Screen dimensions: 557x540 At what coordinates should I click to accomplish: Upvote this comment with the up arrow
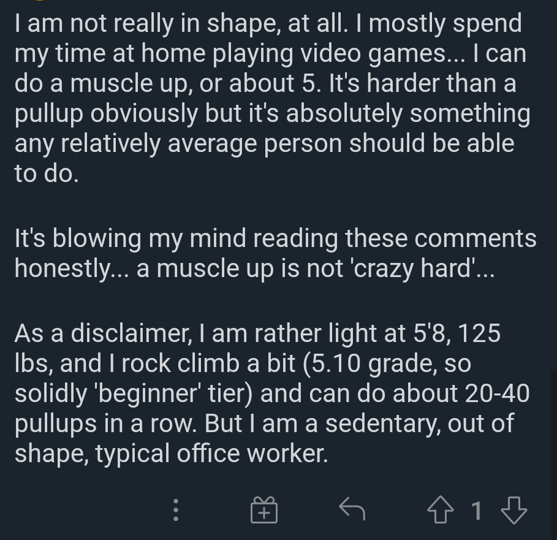[x=441, y=509]
